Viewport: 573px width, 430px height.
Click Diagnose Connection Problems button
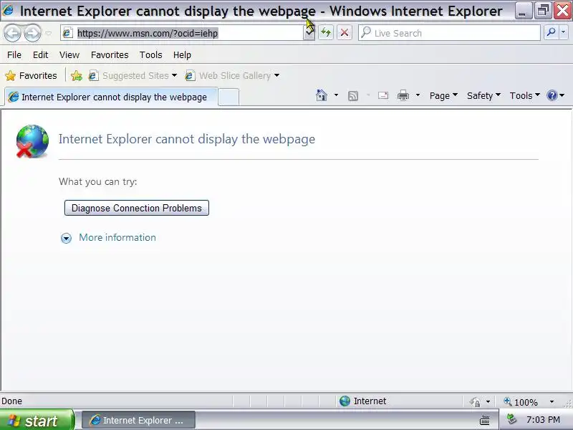(x=137, y=208)
